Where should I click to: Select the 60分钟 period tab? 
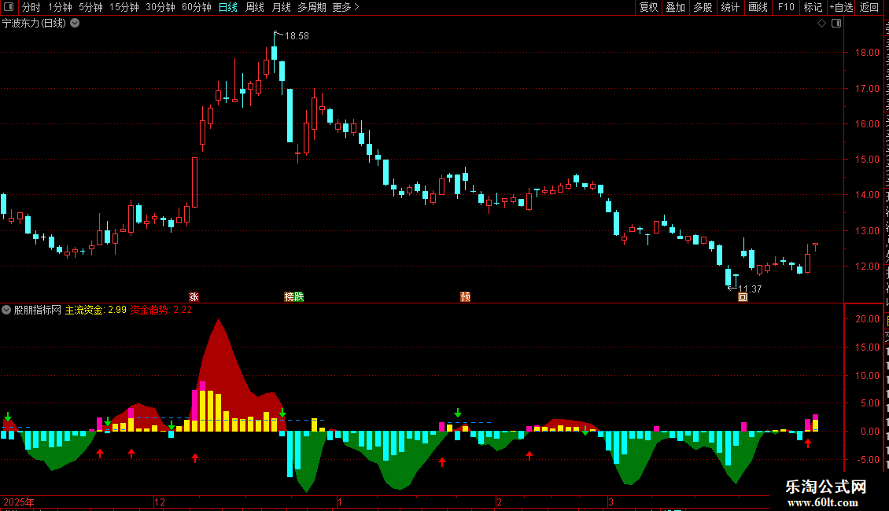(197, 7)
